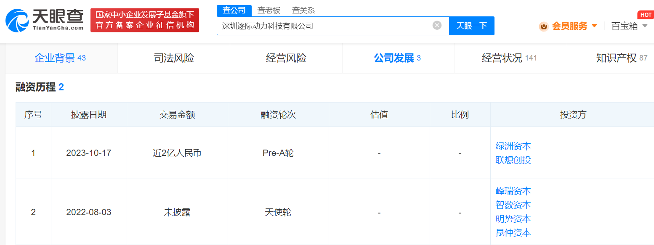Click the amount cell 近2亿人民币
Screen dimensions: 654x245
pos(177,153)
